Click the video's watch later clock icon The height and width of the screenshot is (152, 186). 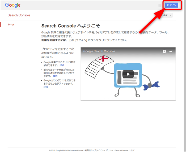(164, 51)
